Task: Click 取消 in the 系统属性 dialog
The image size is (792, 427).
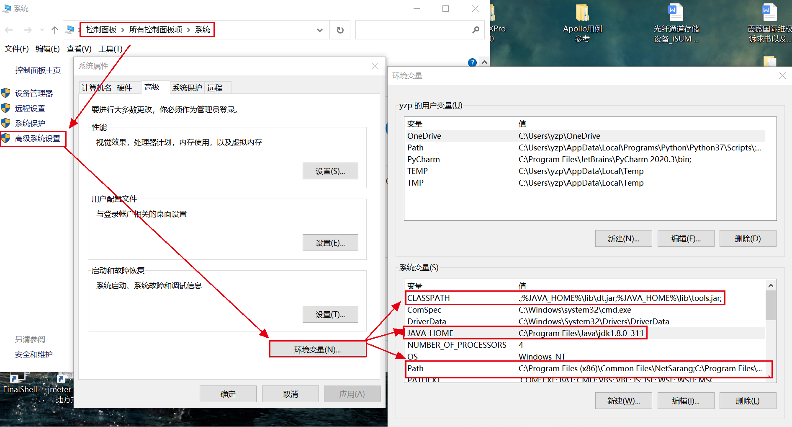Action: pos(291,394)
